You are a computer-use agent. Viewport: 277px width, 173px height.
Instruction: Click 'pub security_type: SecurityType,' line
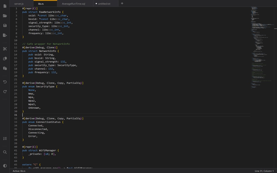pos(53,65)
